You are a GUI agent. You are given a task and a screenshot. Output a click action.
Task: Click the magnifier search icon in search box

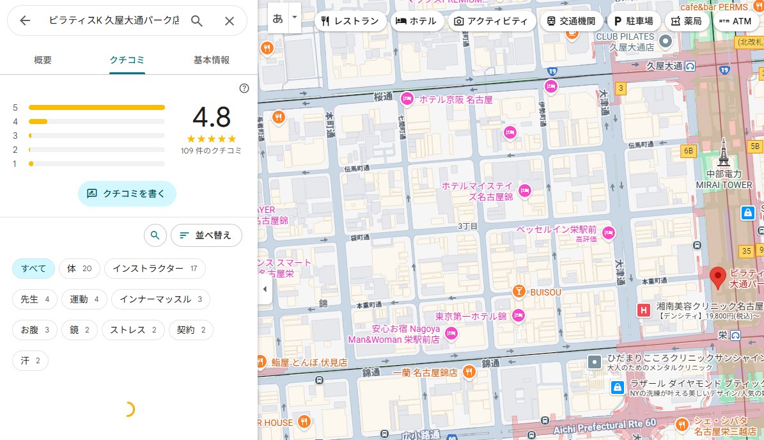197,21
